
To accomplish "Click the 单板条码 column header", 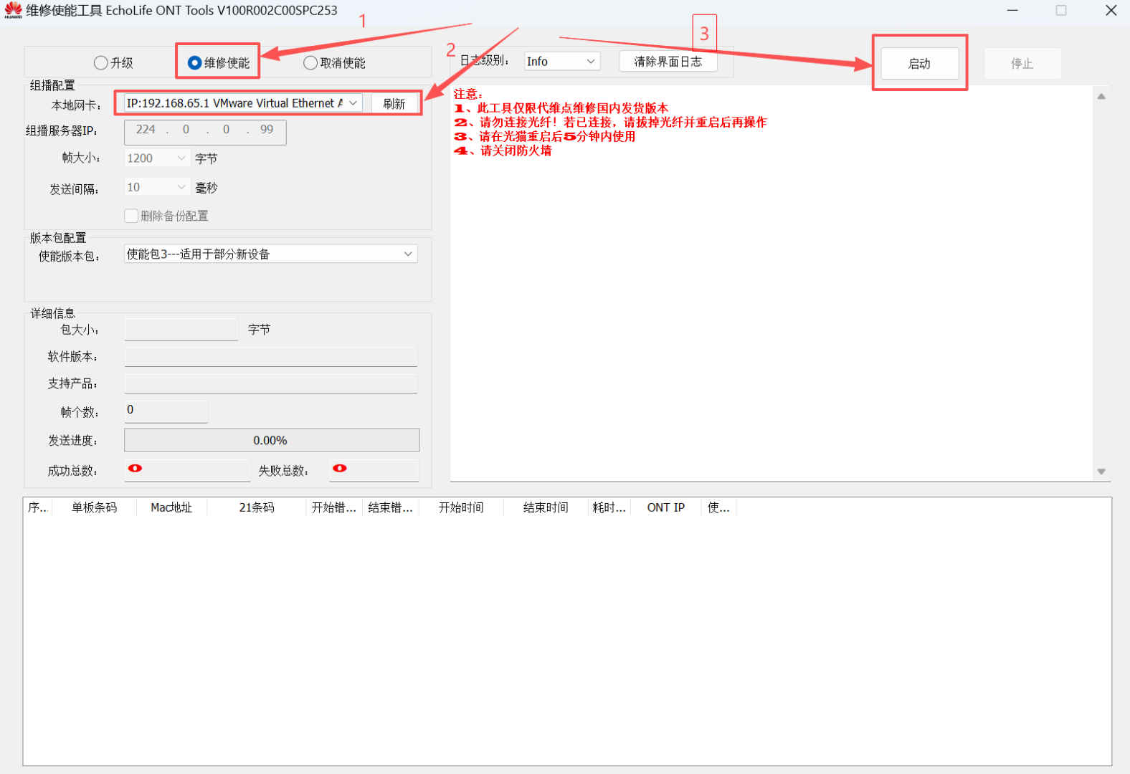I will [94, 507].
